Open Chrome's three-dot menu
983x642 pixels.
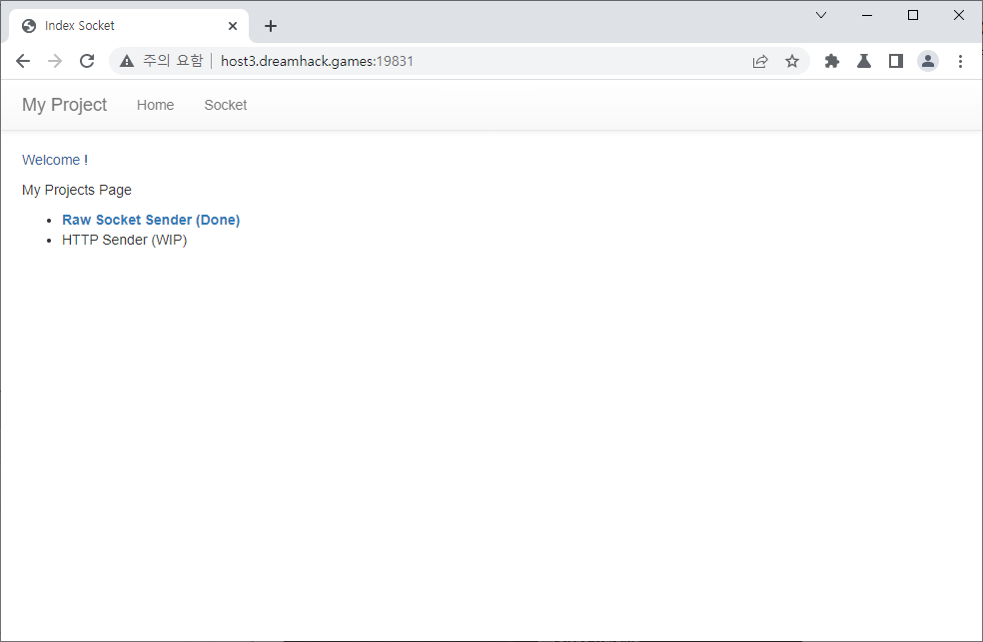click(x=960, y=61)
